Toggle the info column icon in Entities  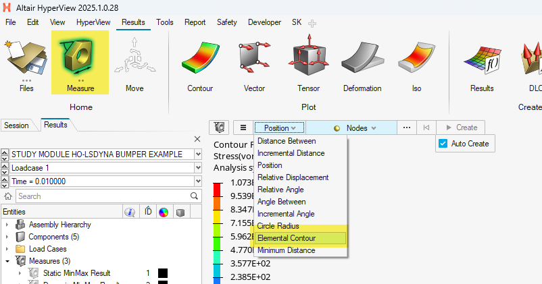130,212
